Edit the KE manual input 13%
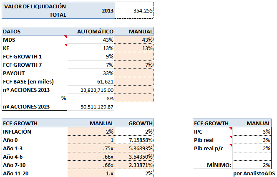Screen dimensions: 277x177 (134, 48)
